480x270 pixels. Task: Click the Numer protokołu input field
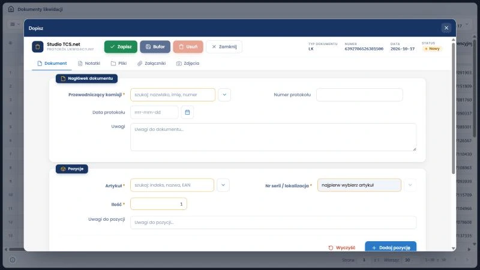pyautogui.click(x=359, y=95)
